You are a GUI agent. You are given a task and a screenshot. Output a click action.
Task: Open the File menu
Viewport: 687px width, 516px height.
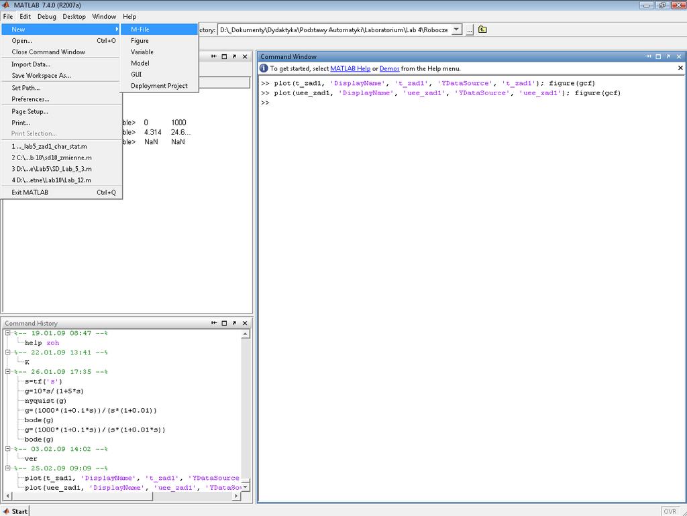coord(8,17)
